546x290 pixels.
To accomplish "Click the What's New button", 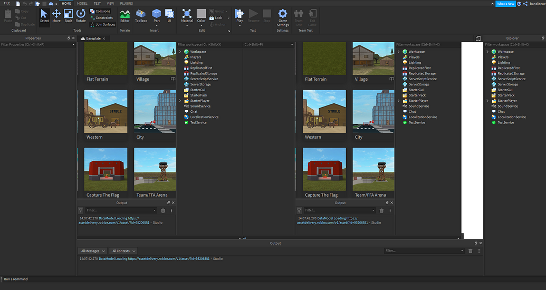I will click(x=505, y=4).
